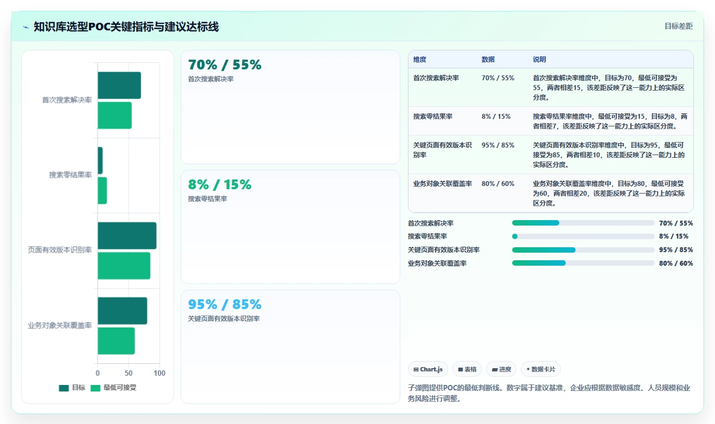
Task: Click the 维度 column header in the table
Action: 419,60
